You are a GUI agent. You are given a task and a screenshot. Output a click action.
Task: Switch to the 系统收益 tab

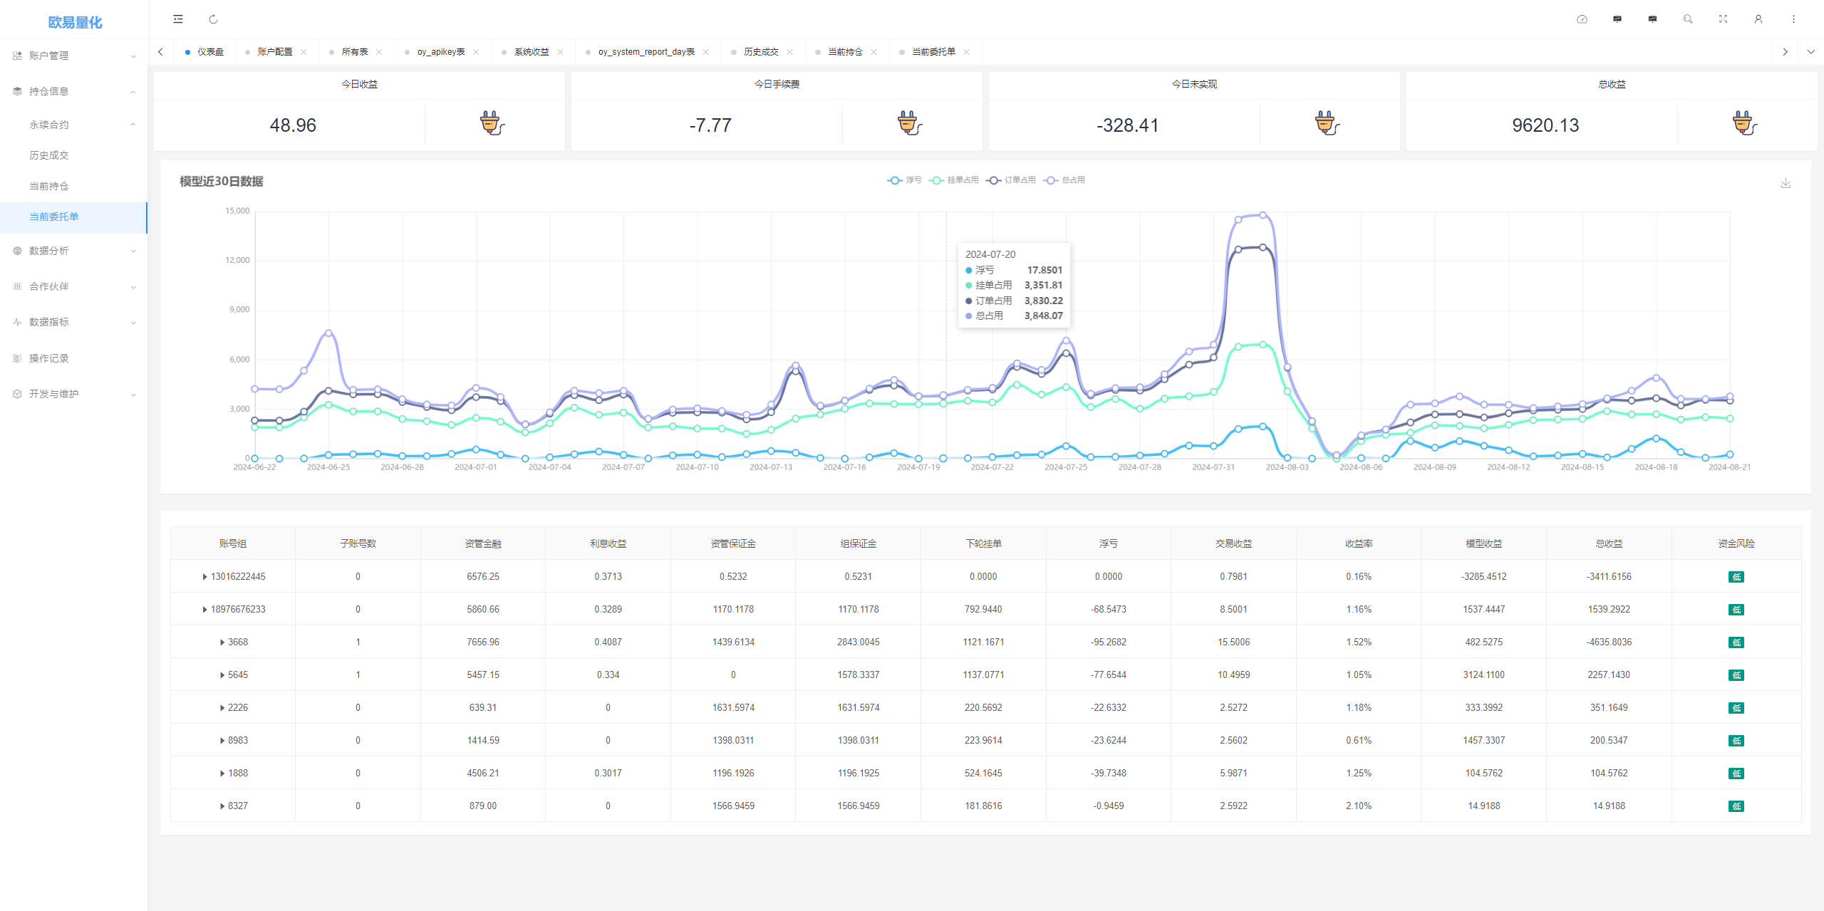tap(532, 52)
